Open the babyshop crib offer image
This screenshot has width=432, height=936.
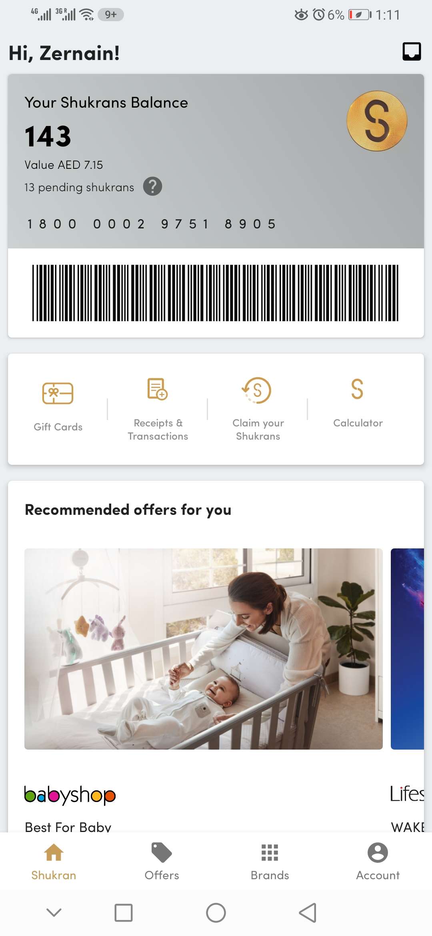[x=204, y=649]
